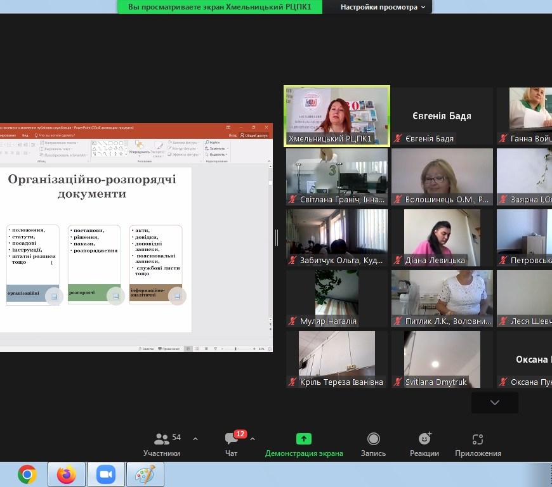This screenshot has width=552, height=487.
Task: Click the green Screen Share icon
Action: (x=304, y=439)
